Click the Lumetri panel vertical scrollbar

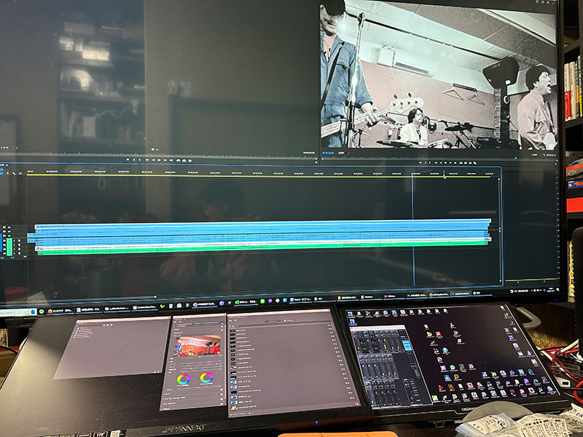click(x=224, y=361)
